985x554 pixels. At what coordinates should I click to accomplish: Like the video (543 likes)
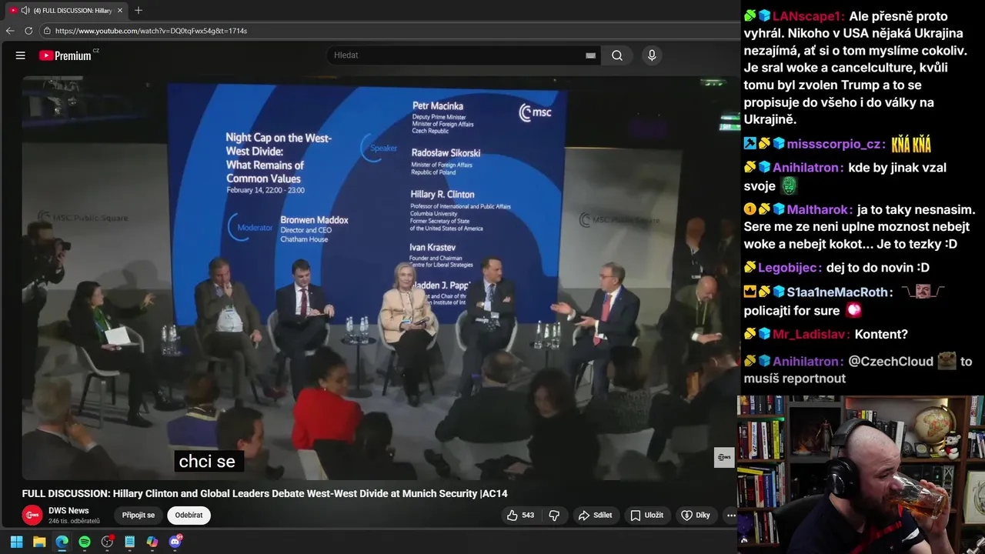520,516
